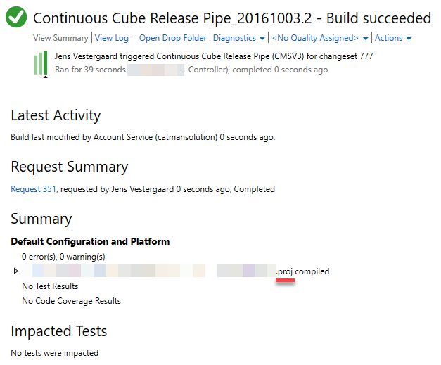Click the '.proj compiled' entry text
The width and height of the screenshot is (441, 365).
point(302,271)
